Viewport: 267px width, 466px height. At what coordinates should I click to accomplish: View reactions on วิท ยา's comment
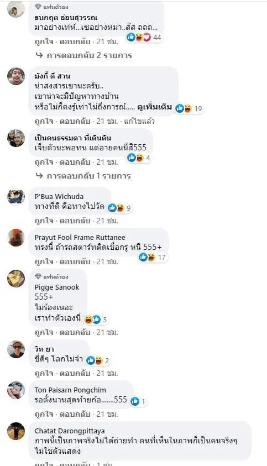point(98,360)
